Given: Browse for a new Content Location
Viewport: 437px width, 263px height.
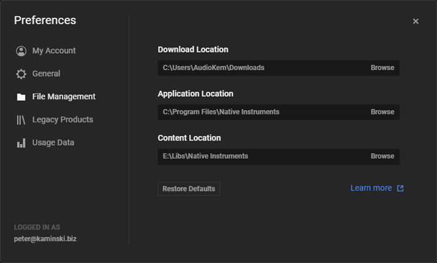Looking at the screenshot, I should tap(382, 156).
